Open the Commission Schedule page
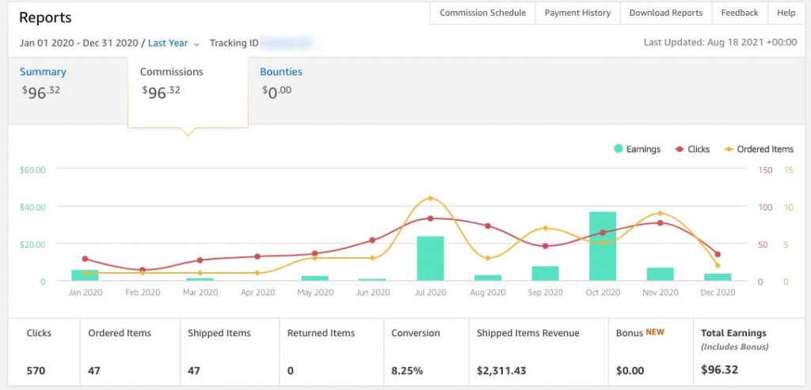The height and width of the screenshot is (390, 811). (482, 13)
